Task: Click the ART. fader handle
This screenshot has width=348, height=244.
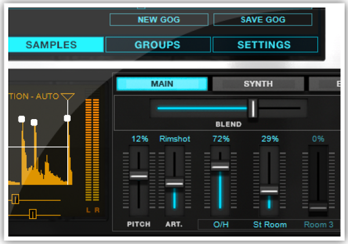Action: pos(175,183)
